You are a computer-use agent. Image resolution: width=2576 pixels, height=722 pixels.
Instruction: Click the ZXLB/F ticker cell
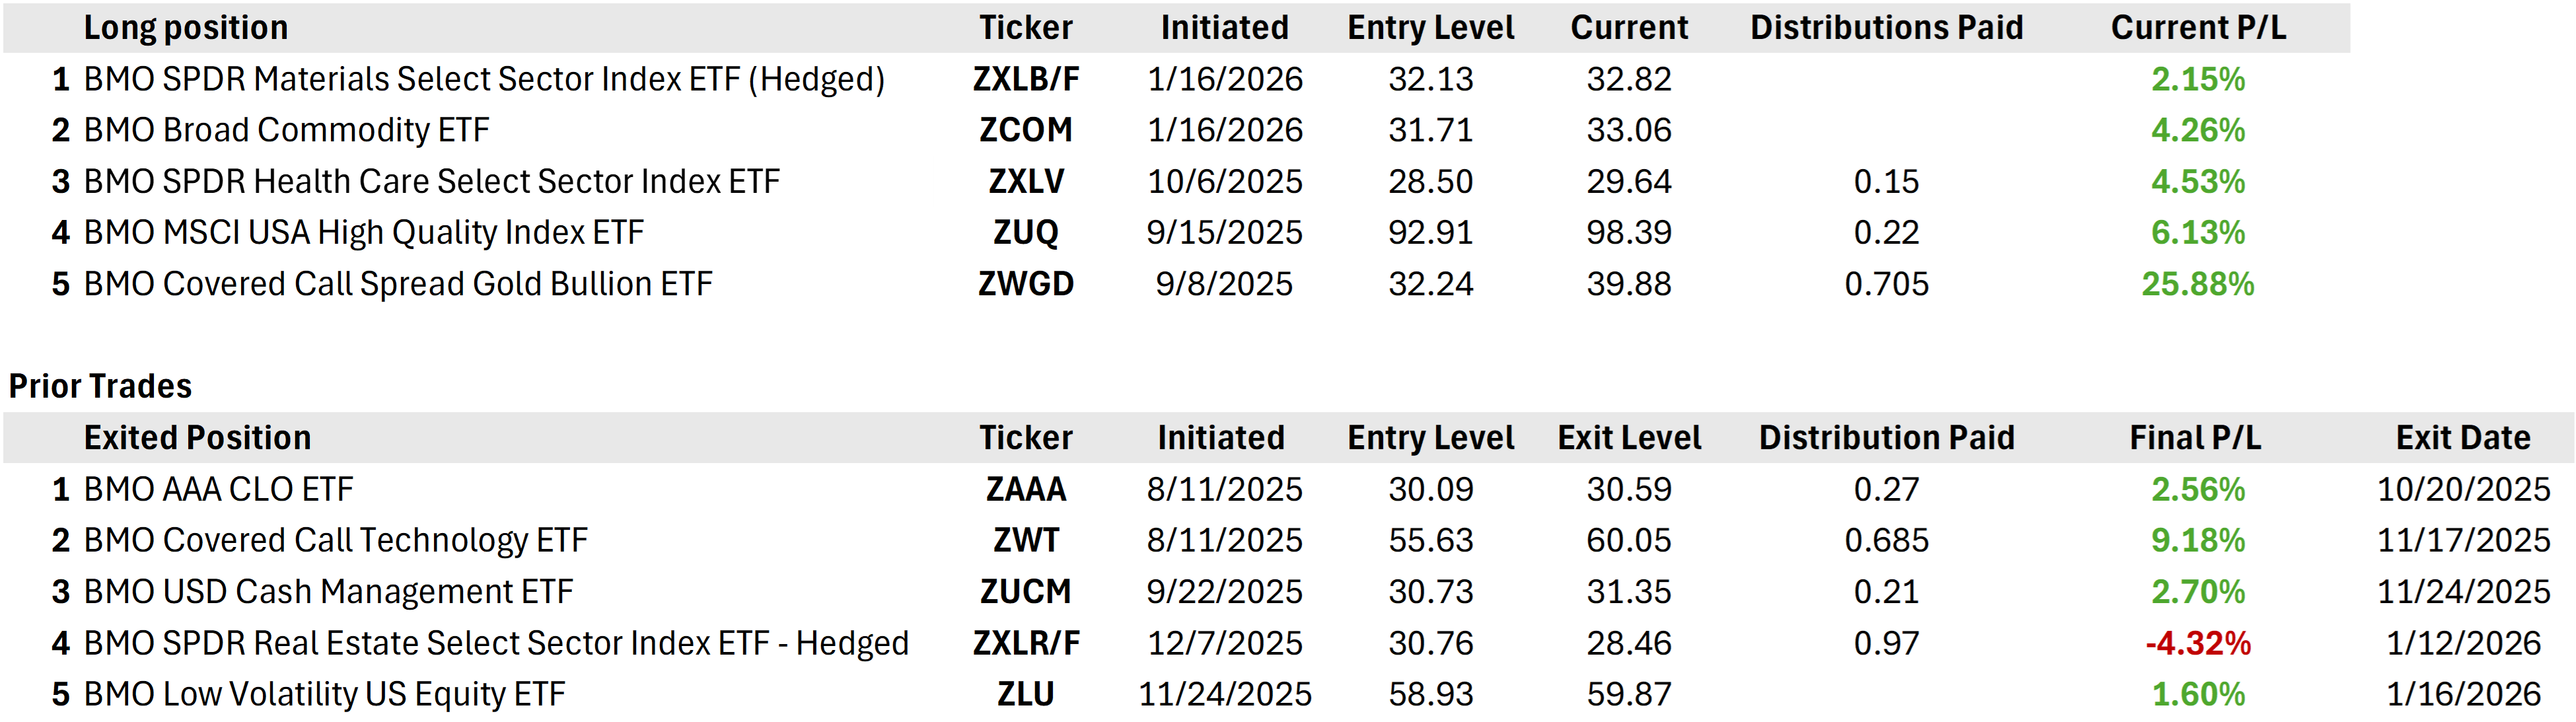1026,79
